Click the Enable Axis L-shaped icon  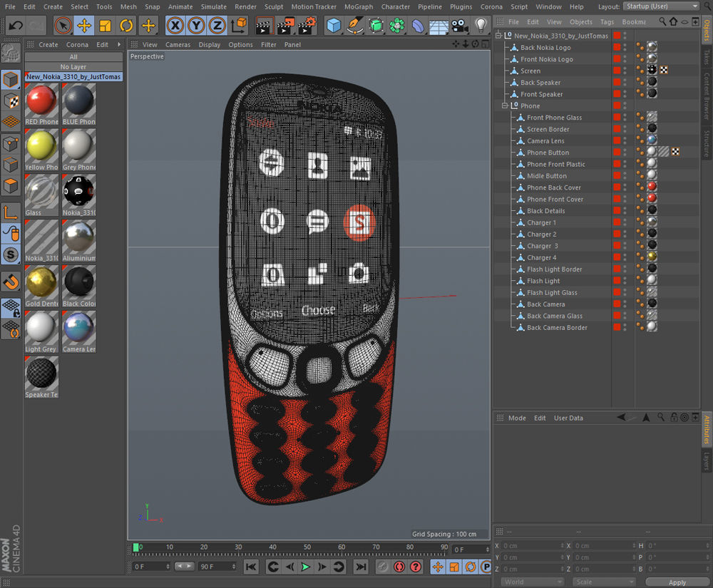point(11,212)
